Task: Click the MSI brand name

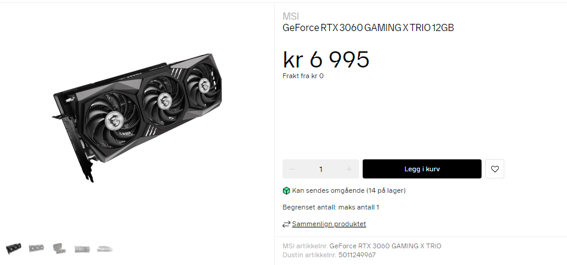Action: coord(291,16)
